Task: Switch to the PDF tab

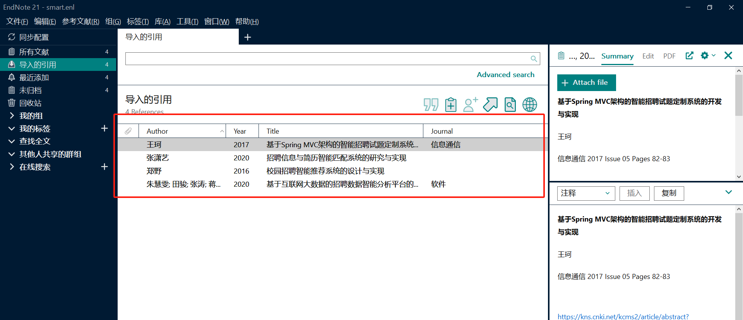Action: click(669, 56)
